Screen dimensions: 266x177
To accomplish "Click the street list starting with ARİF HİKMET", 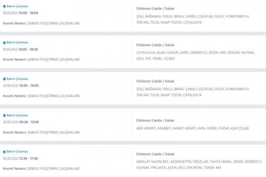I will [192, 128].
